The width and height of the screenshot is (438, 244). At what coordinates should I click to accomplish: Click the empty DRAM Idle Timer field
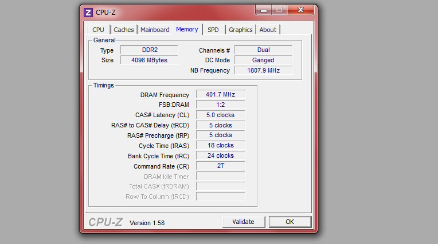pos(220,177)
